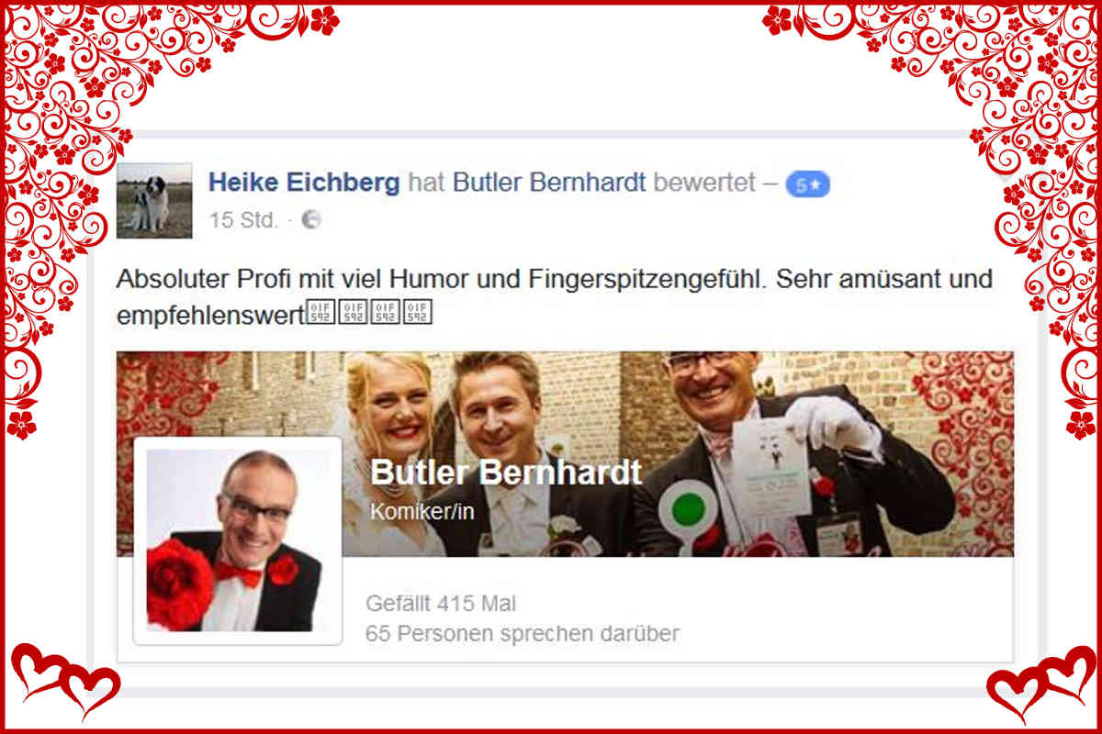1102x734 pixels.
Task: Open Heike Eichberg's profile link
Action: point(304,183)
